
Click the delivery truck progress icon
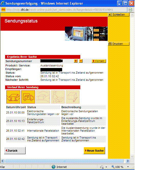point(28,97)
